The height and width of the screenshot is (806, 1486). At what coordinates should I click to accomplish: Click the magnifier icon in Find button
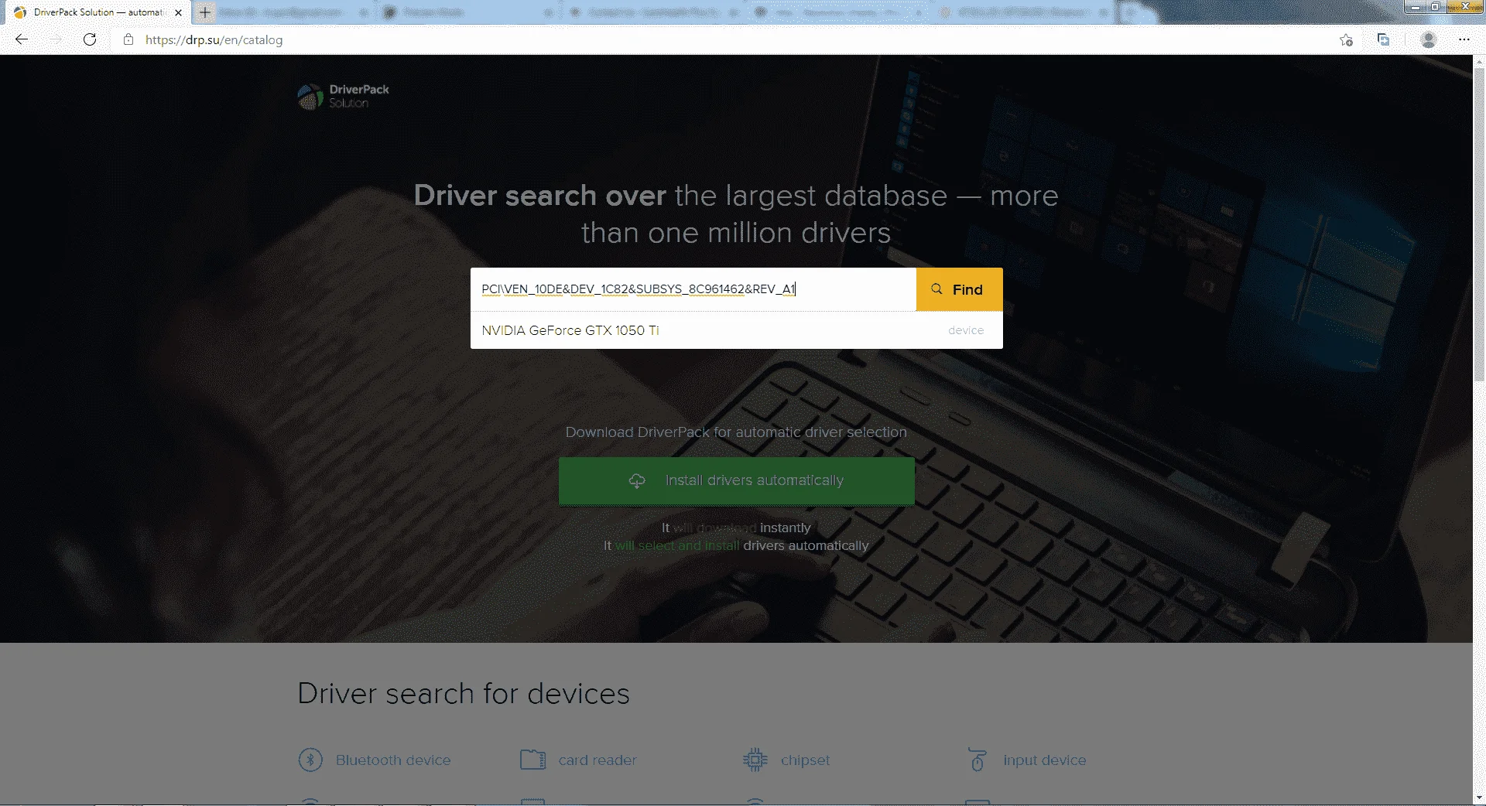[936, 289]
